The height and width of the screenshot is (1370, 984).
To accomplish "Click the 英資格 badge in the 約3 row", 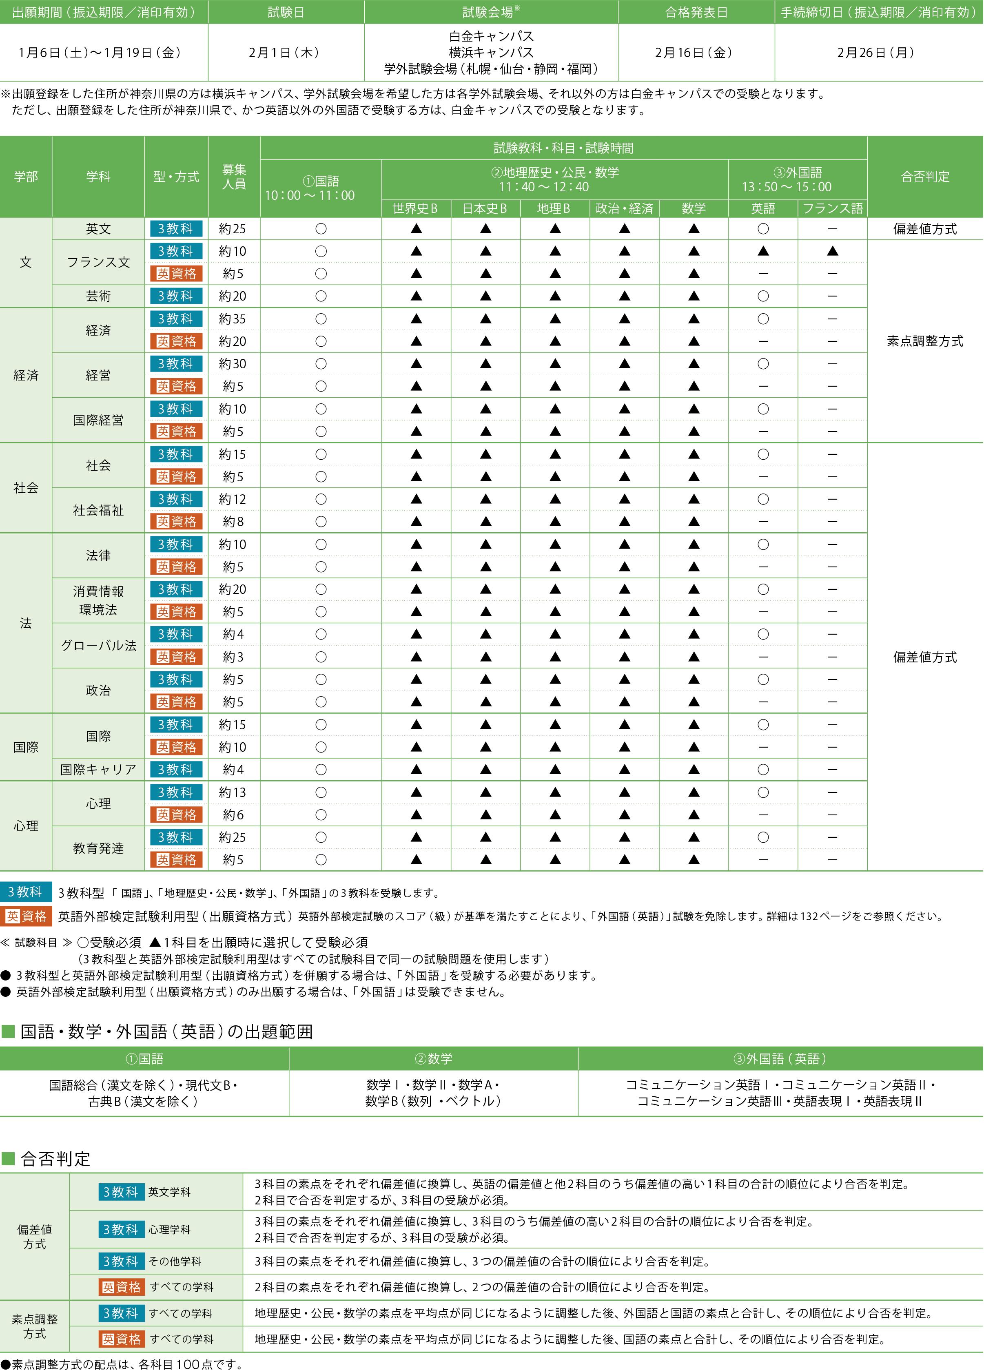I will point(176,657).
